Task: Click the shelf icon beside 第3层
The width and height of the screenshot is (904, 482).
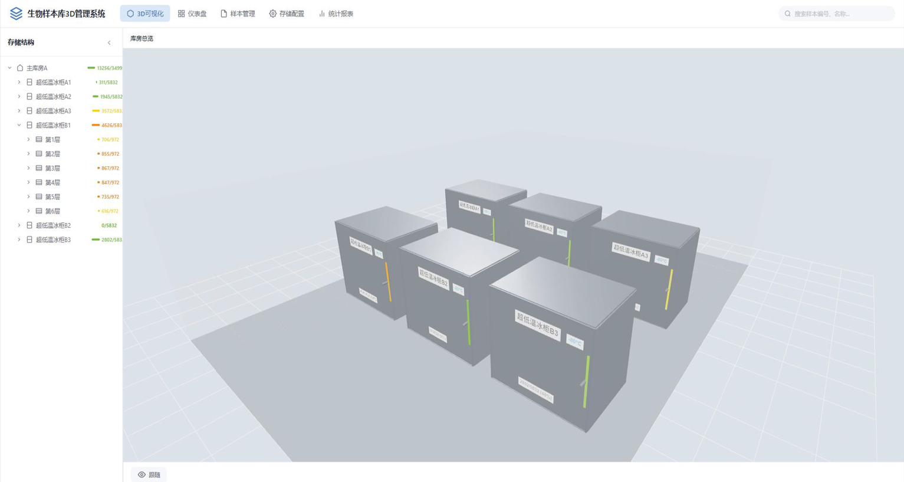Action: pyautogui.click(x=39, y=168)
